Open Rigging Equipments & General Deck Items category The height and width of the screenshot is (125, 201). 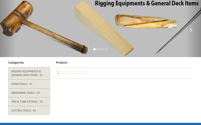pos(29,73)
